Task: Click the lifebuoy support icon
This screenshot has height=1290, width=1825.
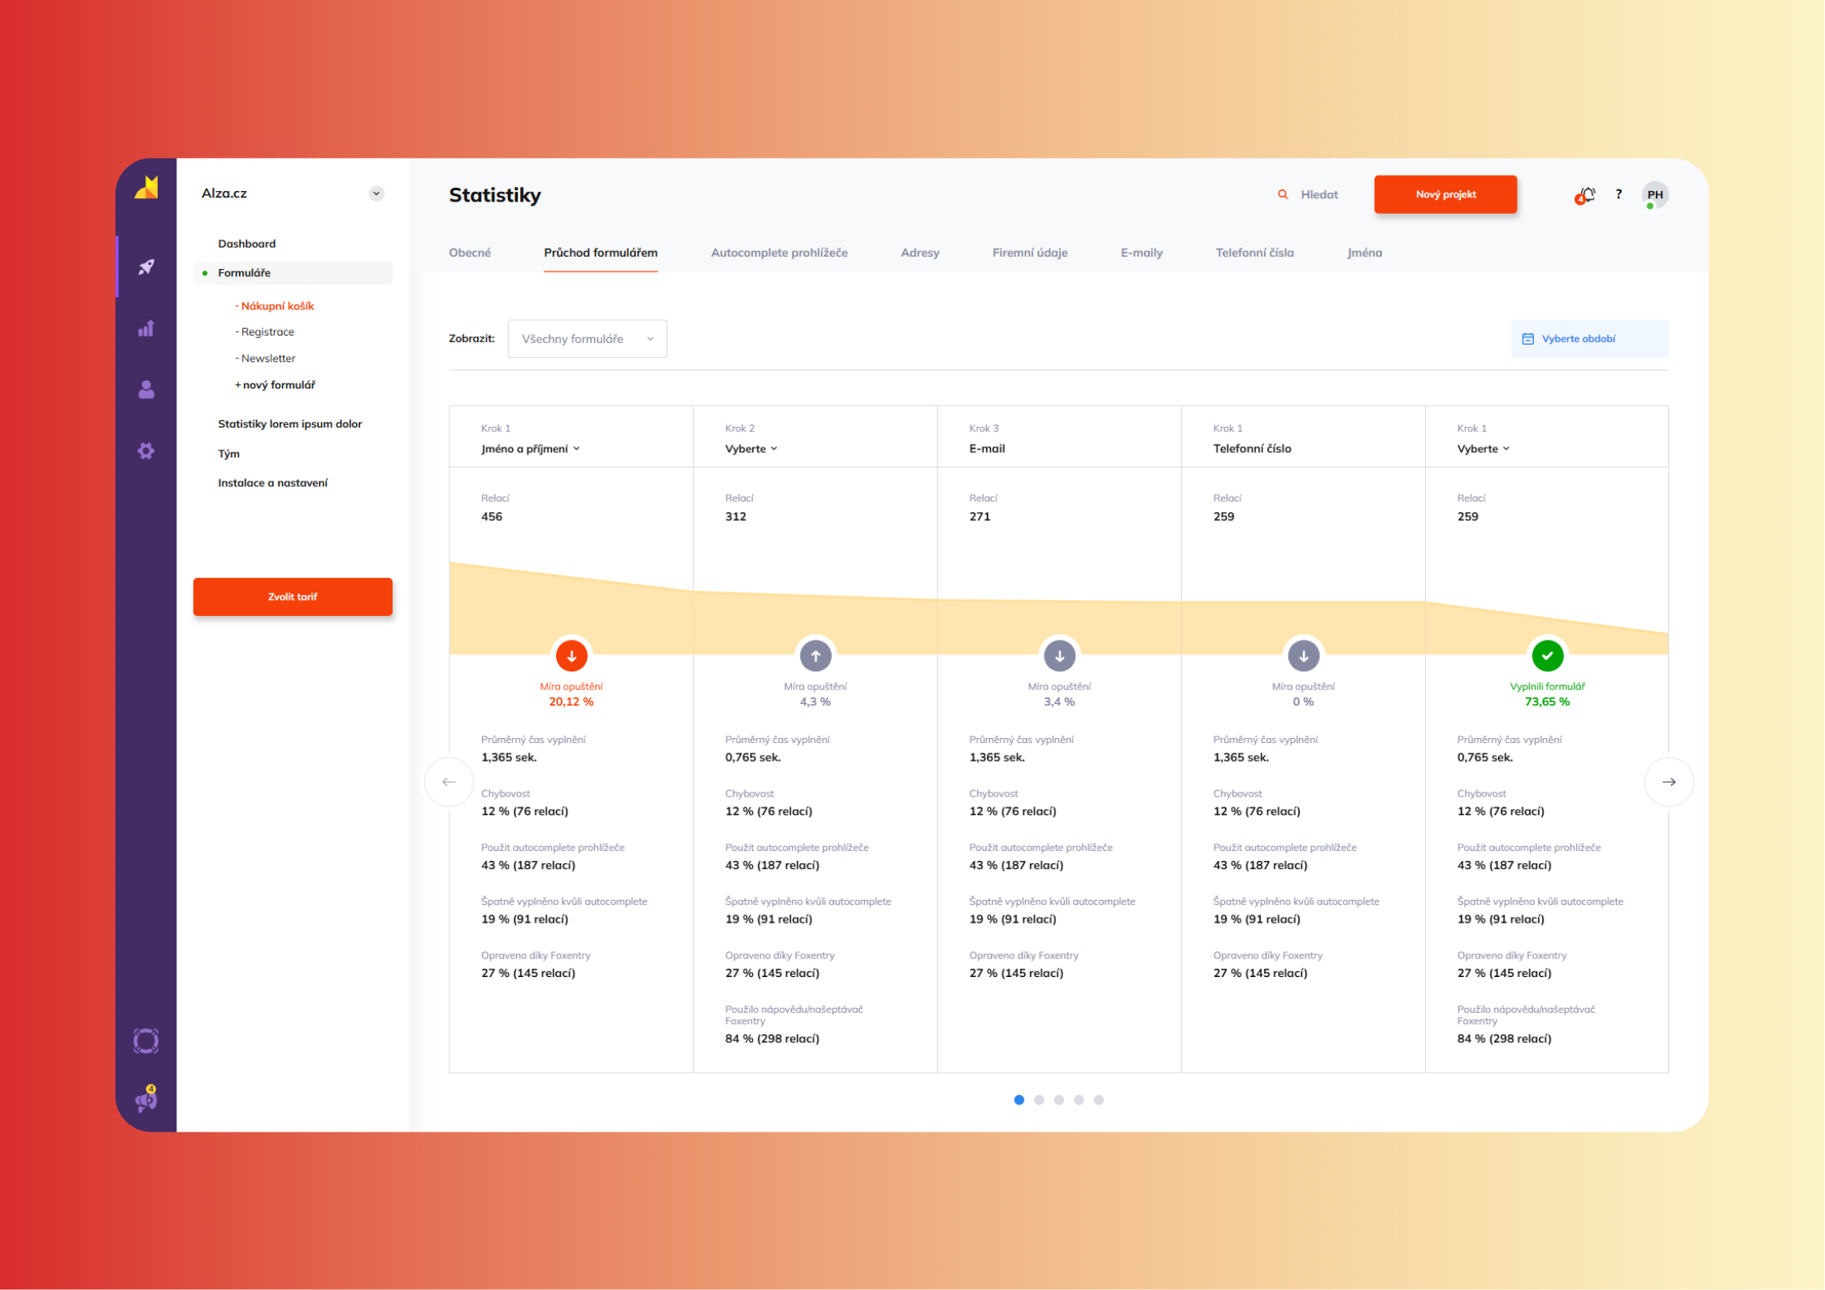Action: 146,1040
